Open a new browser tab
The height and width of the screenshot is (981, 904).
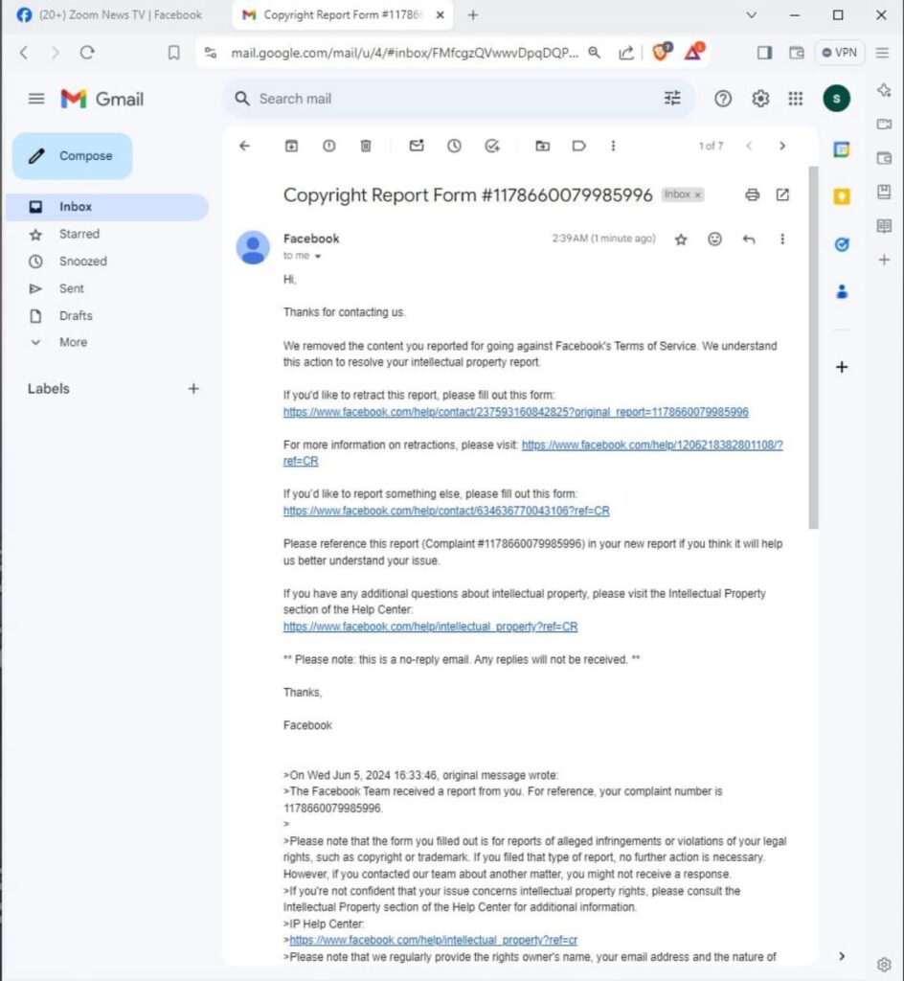(x=473, y=15)
